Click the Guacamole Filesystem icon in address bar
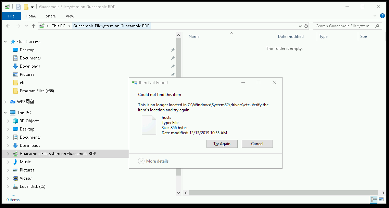The height and width of the screenshot is (208, 389). coord(41,26)
